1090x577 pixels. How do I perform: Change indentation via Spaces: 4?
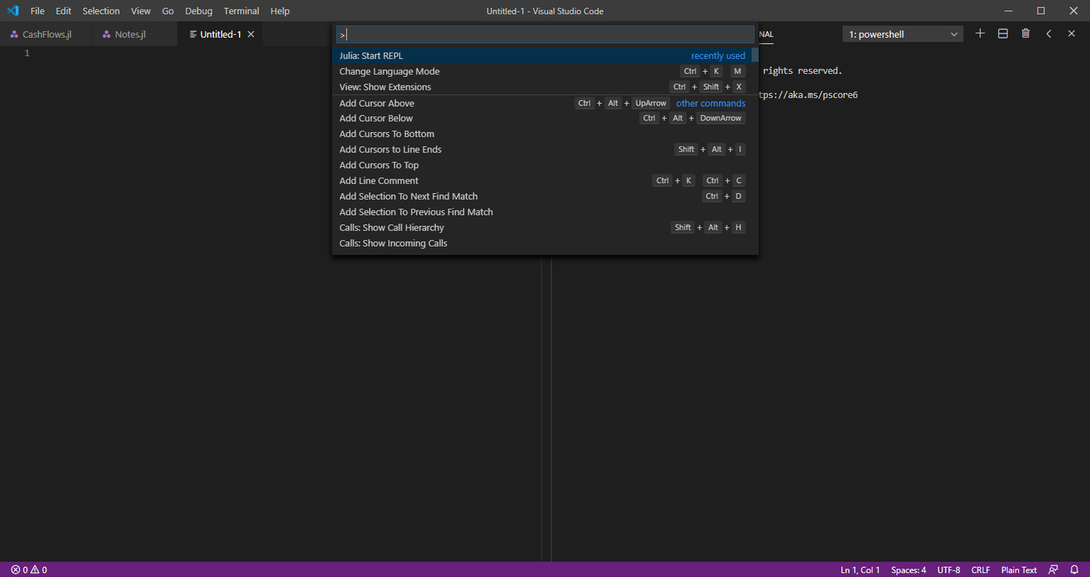(x=908, y=570)
